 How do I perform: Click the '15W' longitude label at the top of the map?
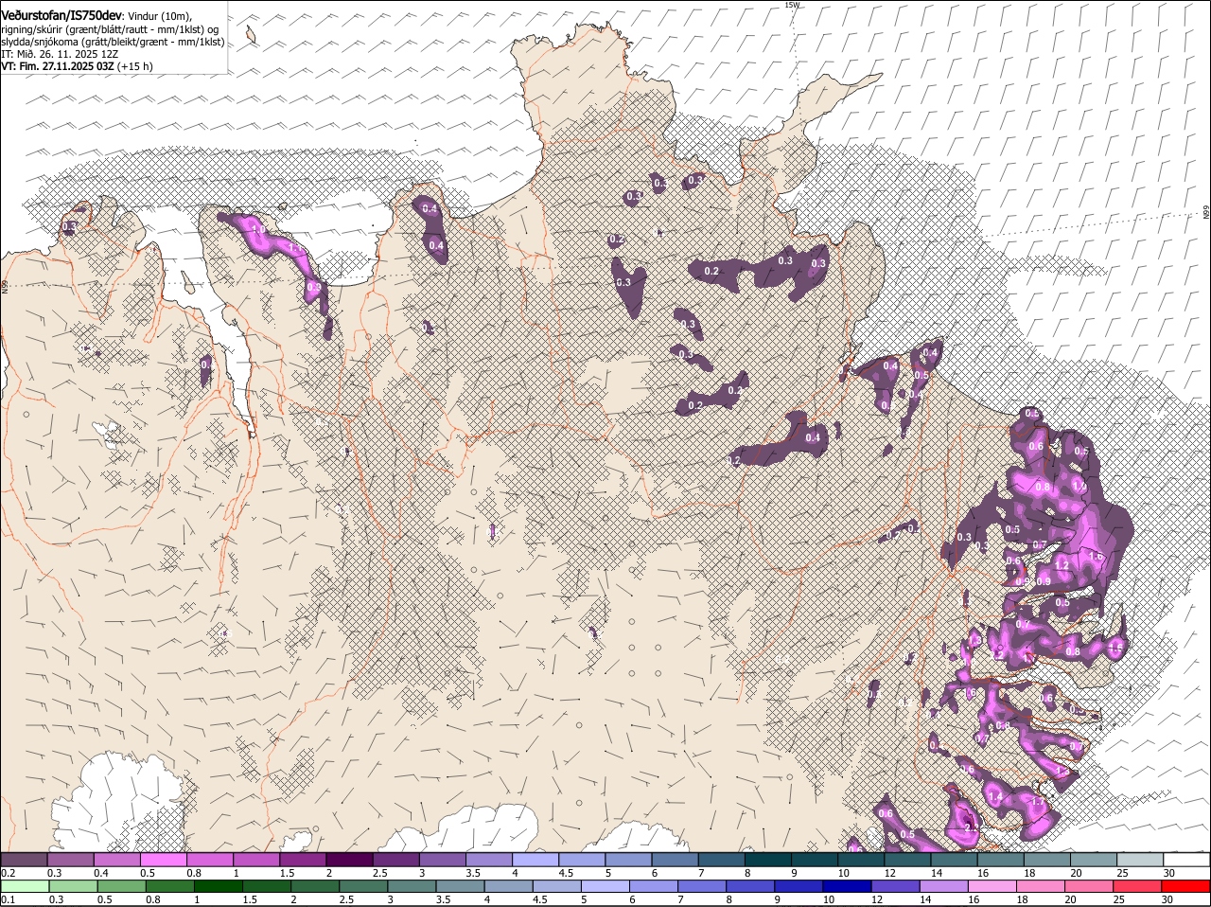point(792,5)
